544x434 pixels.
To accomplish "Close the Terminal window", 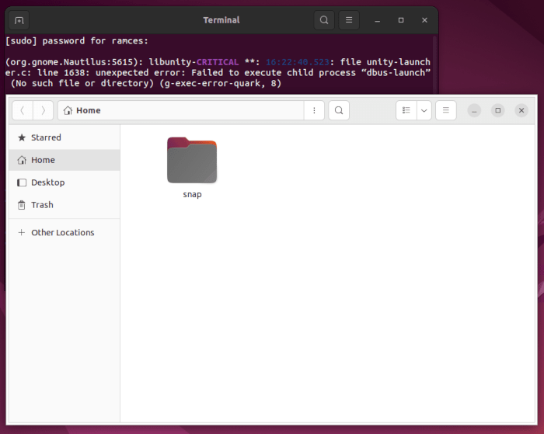I will 424,20.
